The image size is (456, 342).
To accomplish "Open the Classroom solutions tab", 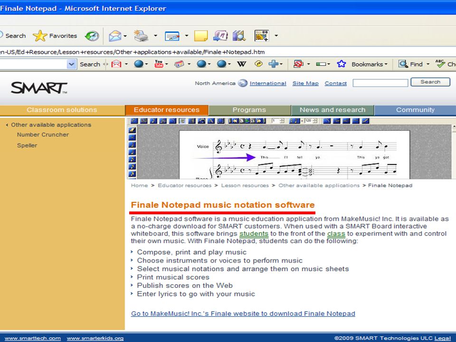I will tap(62, 110).
